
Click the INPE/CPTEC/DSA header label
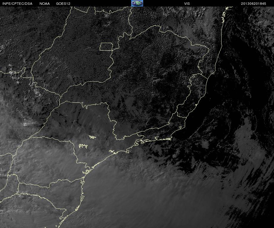(17, 4)
